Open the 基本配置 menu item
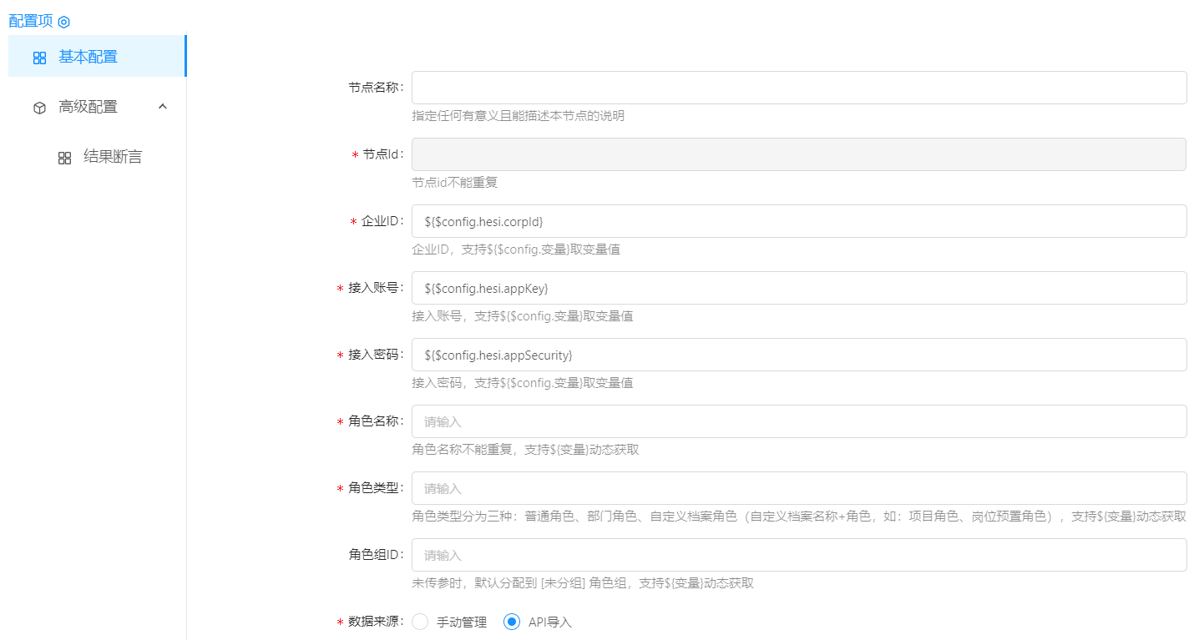Image resolution: width=1204 pixels, height=640 pixels. (x=88, y=57)
